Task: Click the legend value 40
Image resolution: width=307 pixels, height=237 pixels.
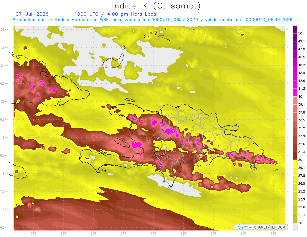Action: (x=300, y=96)
